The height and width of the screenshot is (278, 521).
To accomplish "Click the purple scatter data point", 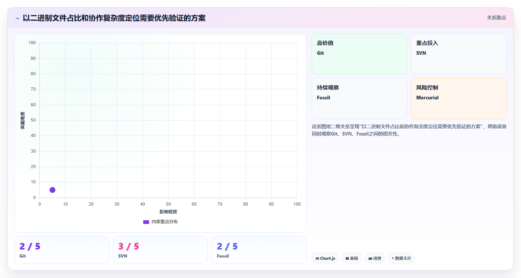I will pos(52,190).
